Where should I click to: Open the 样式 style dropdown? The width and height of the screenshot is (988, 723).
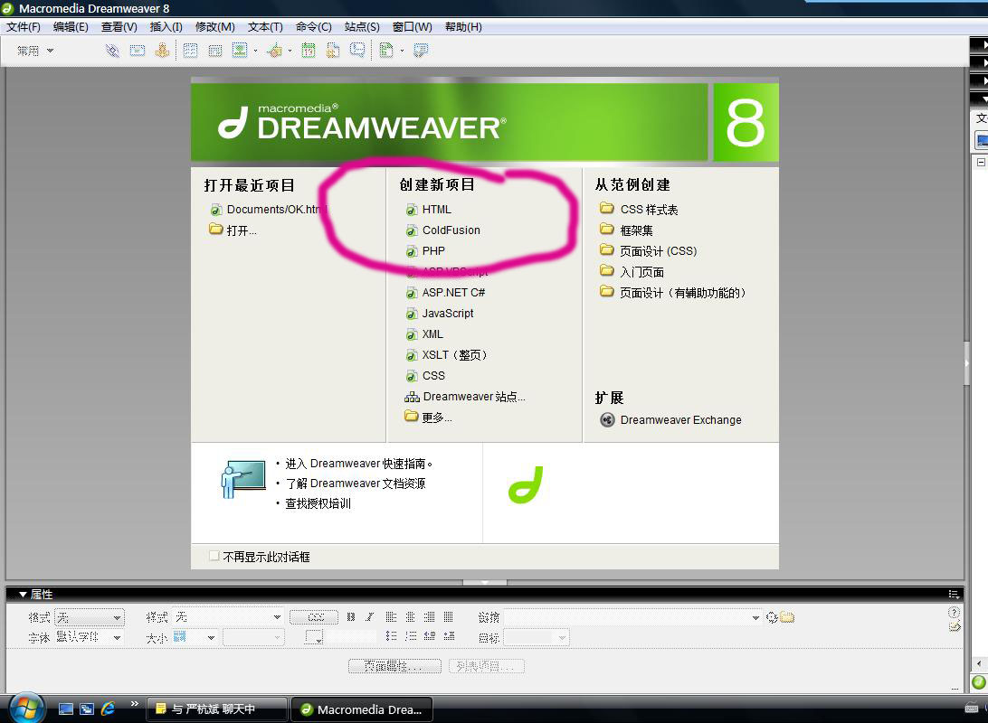point(228,617)
